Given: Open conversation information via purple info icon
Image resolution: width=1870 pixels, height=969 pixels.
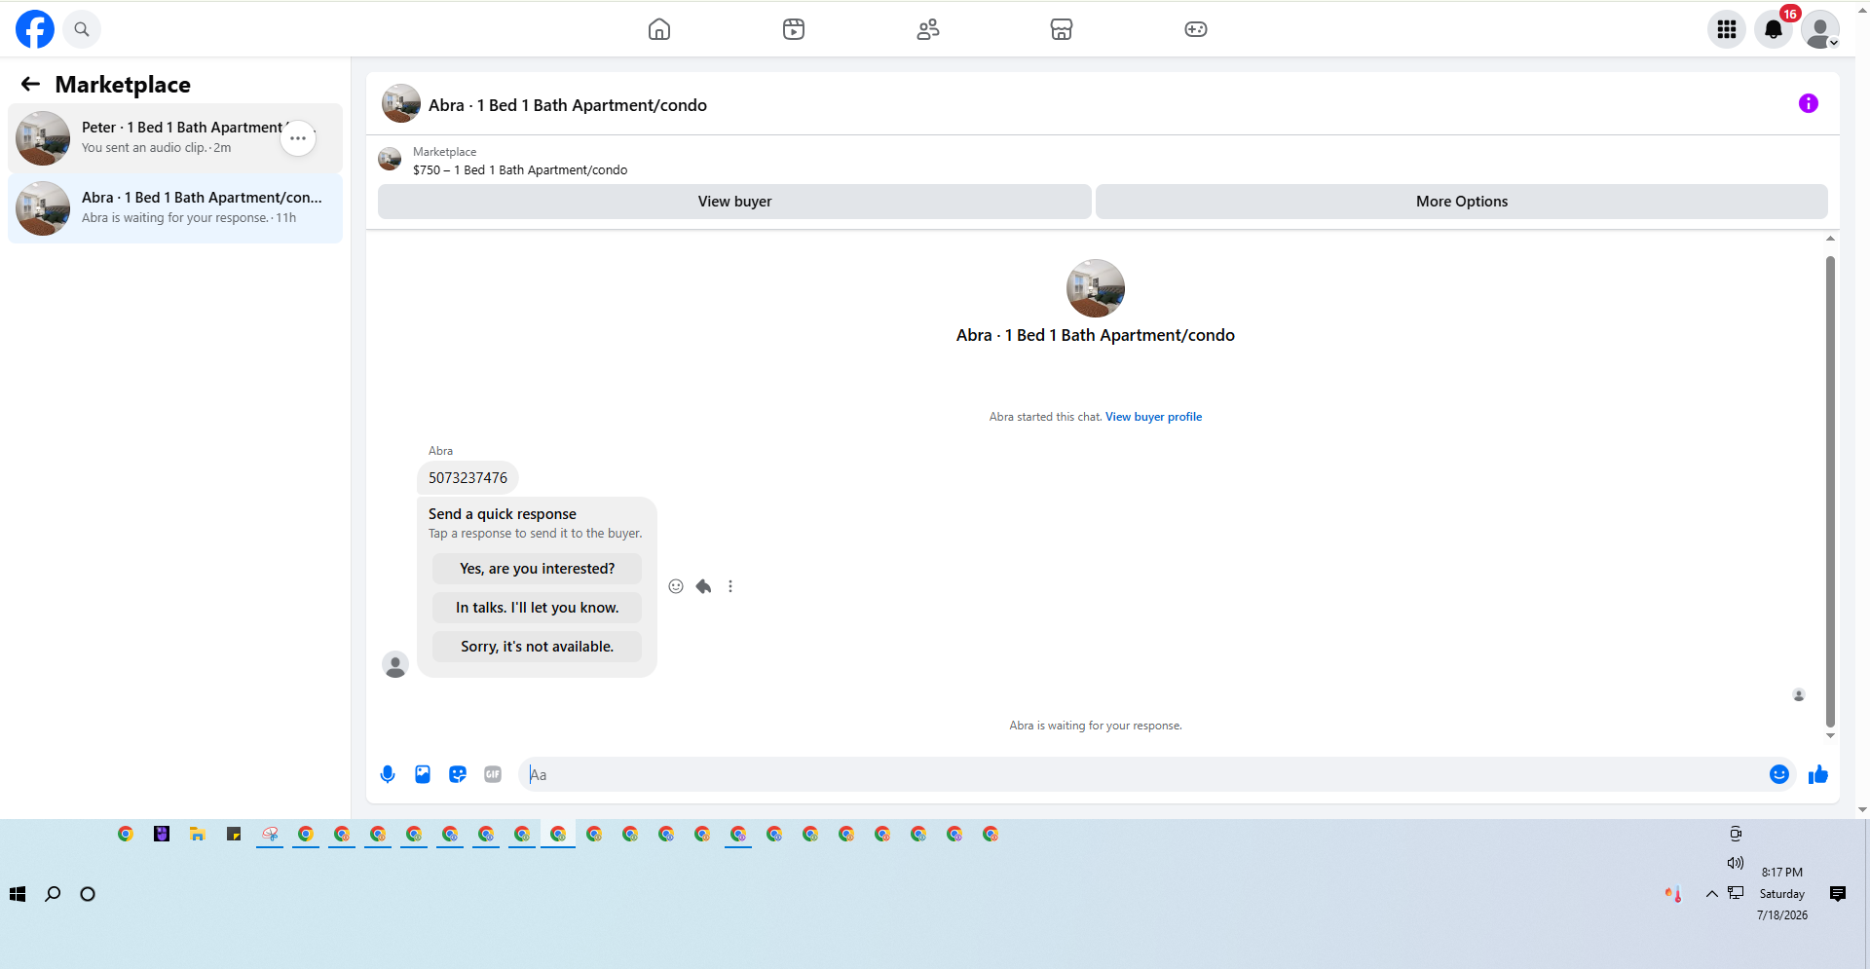Looking at the screenshot, I should (x=1809, y=103).
